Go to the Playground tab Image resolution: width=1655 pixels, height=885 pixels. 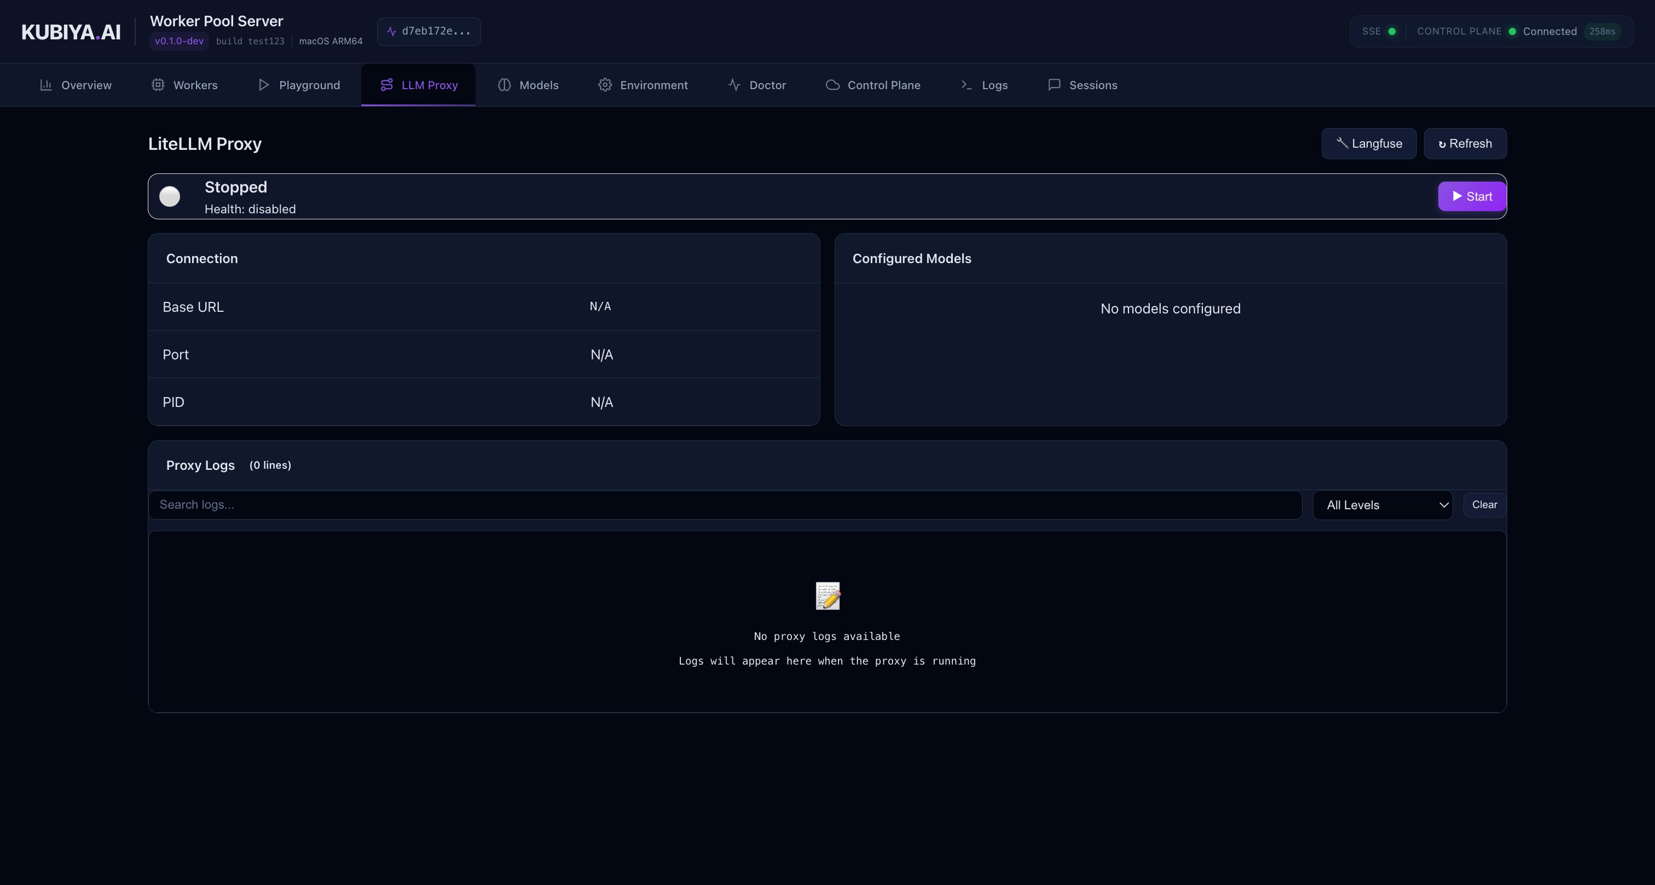tap(299, 85)
